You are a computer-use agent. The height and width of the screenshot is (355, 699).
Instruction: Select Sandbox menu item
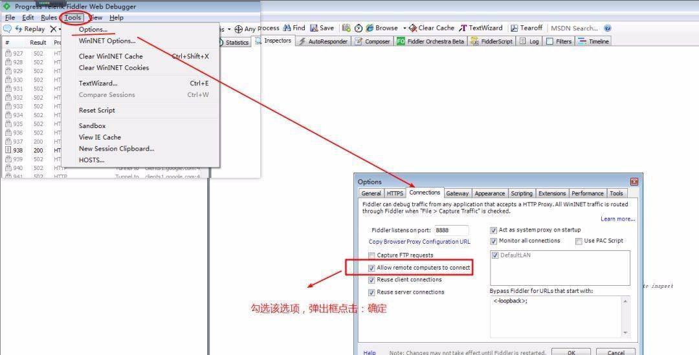pyautogui.click(x=140, y=126)
